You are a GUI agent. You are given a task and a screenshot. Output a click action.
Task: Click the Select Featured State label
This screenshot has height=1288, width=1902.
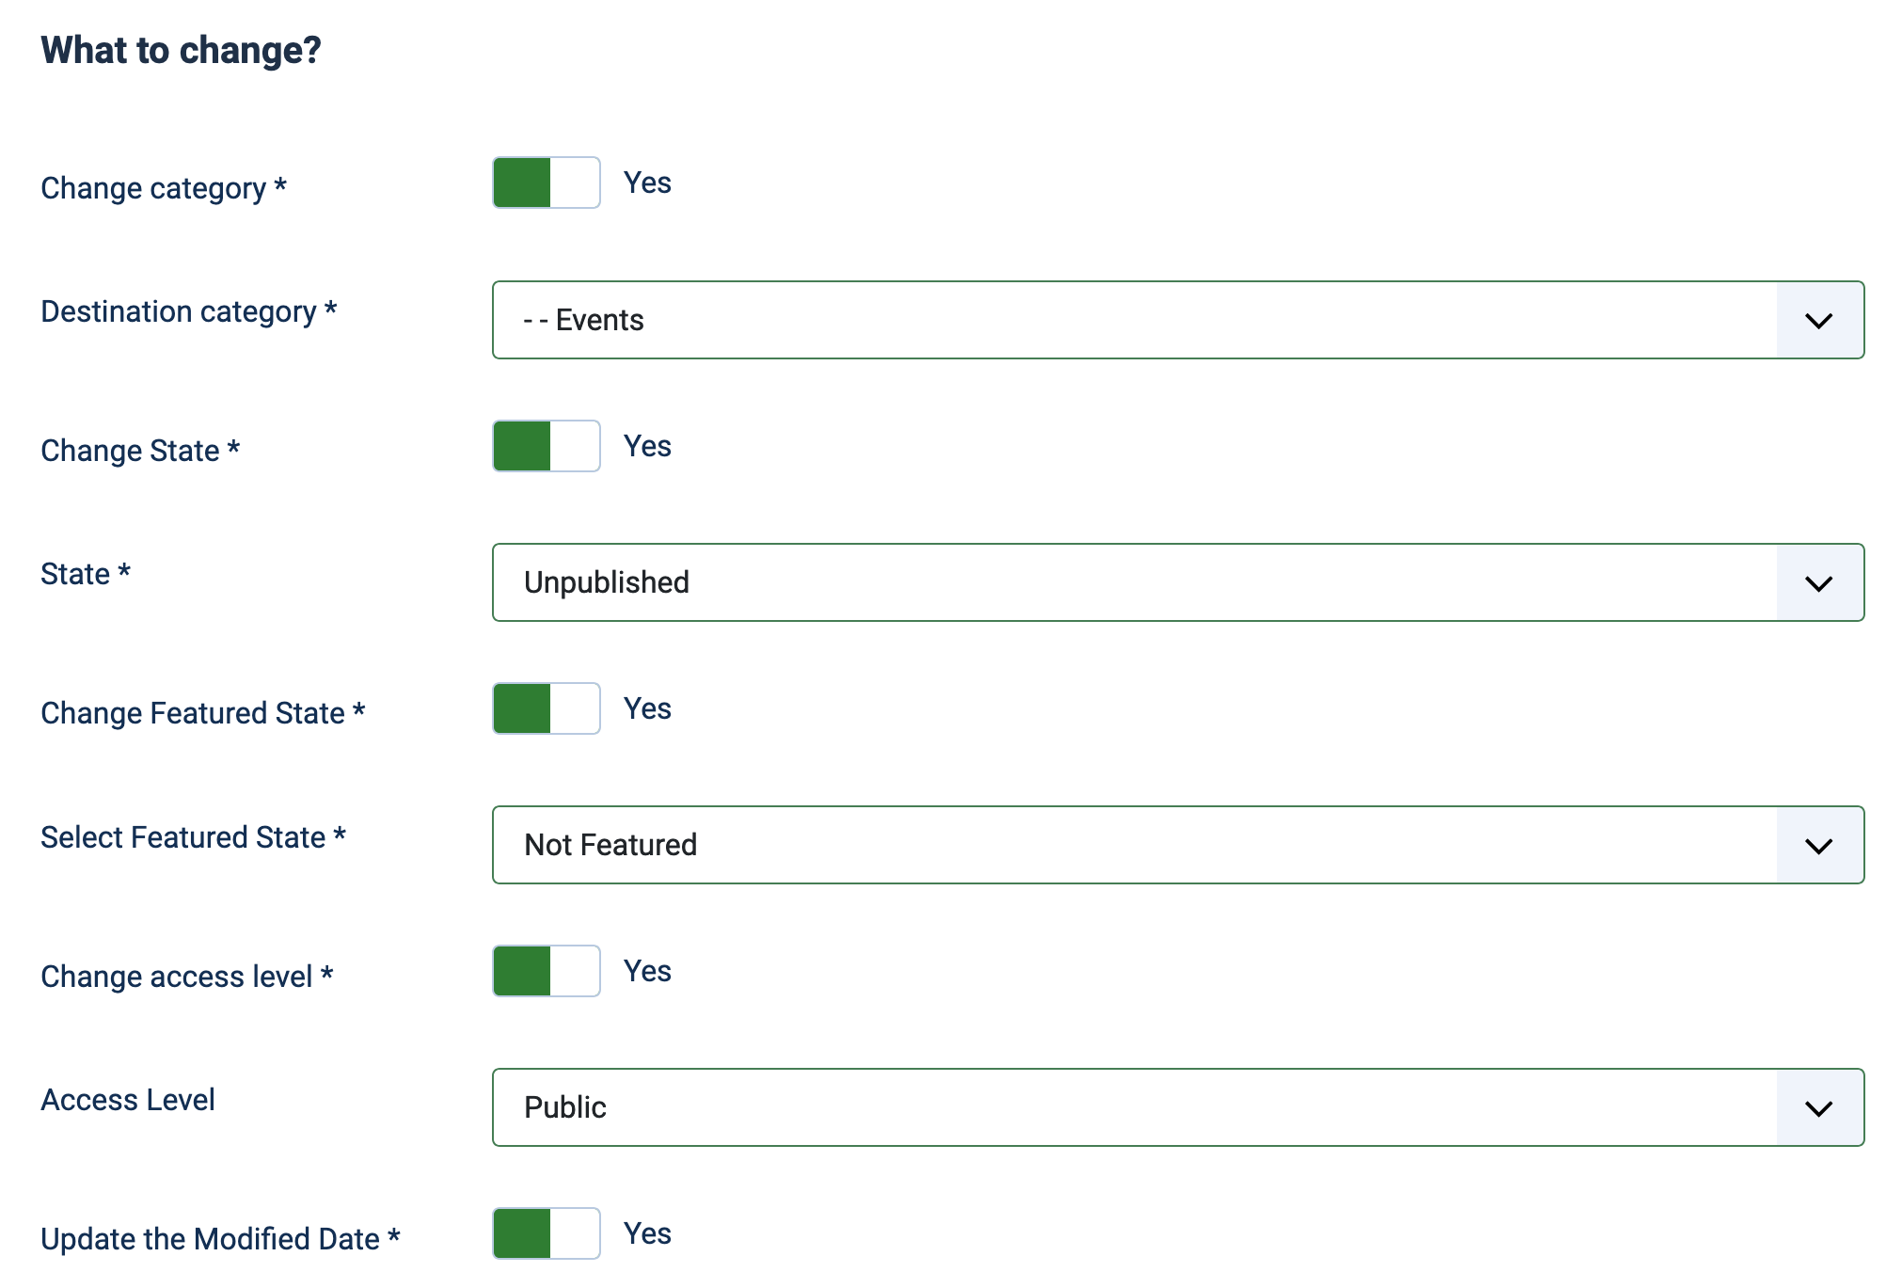coord(183,837)
